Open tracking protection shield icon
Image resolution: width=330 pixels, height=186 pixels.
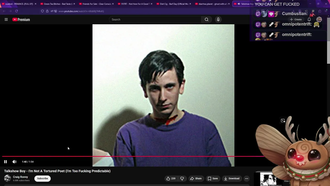click(43, 11)
